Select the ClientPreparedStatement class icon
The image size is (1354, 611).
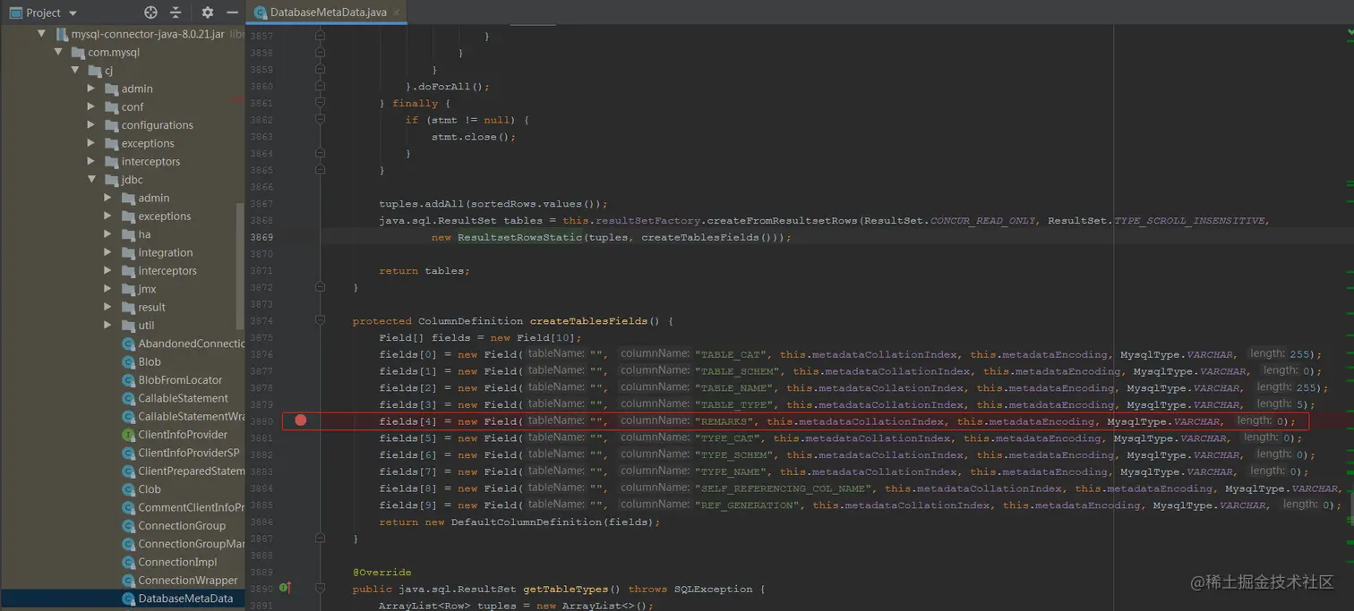tap(128, 471)
